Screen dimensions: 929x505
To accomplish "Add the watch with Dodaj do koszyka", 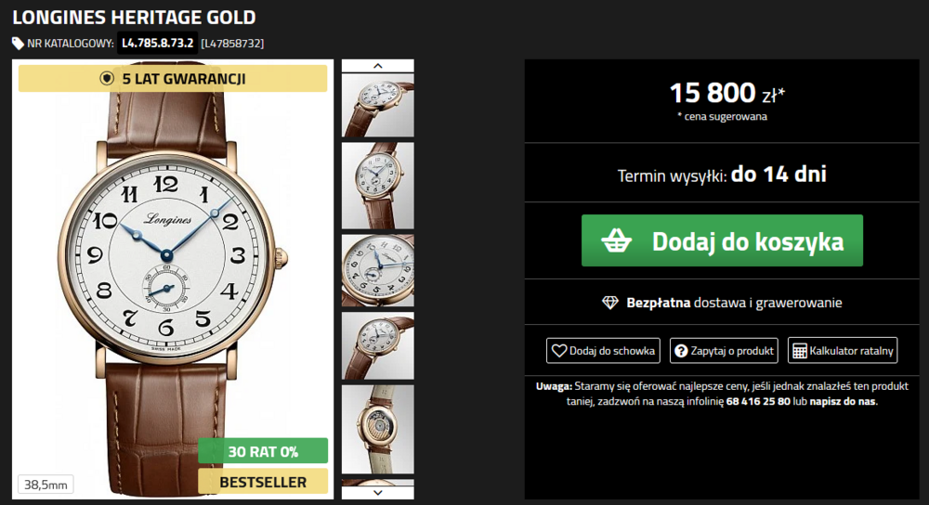I will (722, 240).
